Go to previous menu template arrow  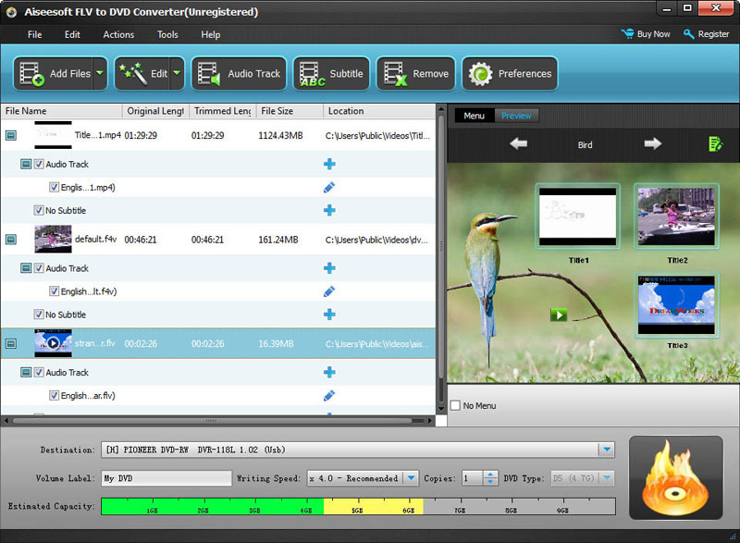(x=519, y=143)
